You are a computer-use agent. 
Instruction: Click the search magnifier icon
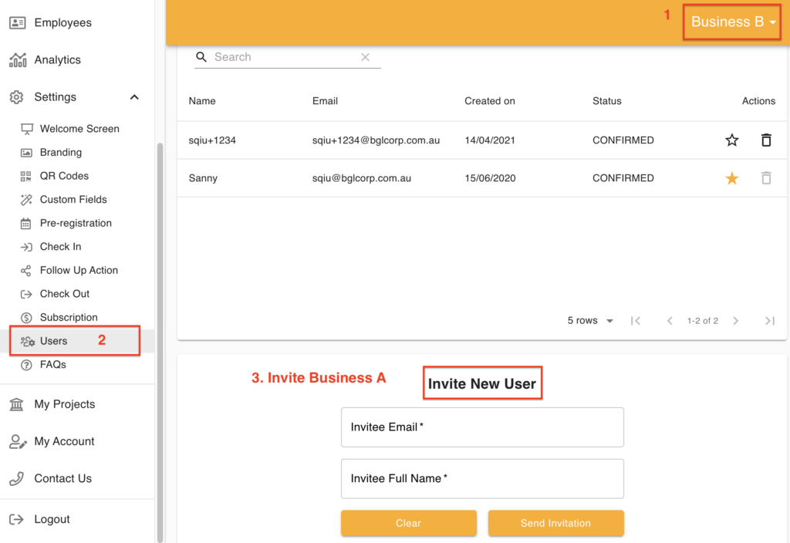201,57
